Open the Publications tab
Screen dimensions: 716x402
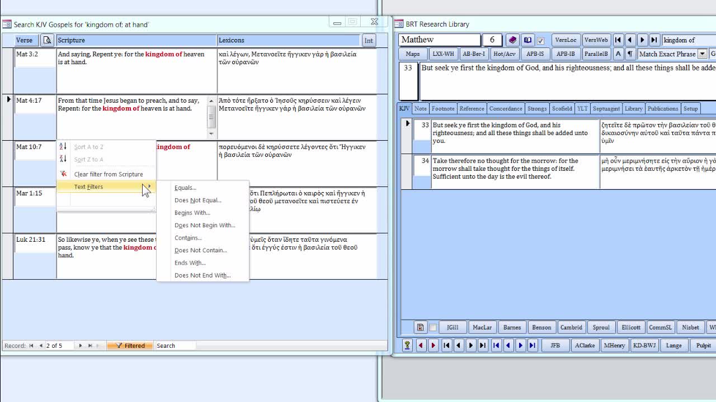pos(663,109)
